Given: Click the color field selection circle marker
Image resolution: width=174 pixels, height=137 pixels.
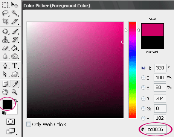Looking at the screenshot, I should point(123,42).
